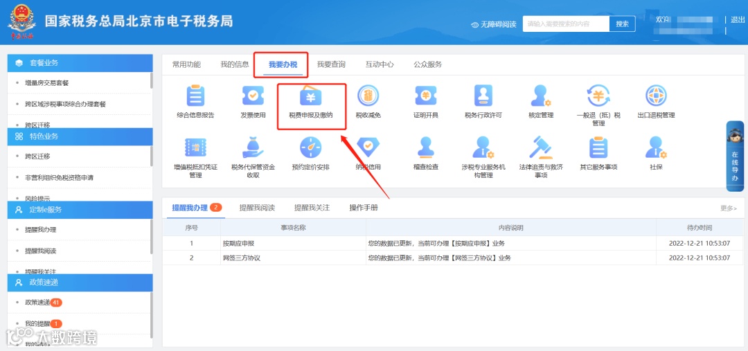Click the 更多> link
The height and width of the screenshot is (351, 748).
tap(729, 208)
